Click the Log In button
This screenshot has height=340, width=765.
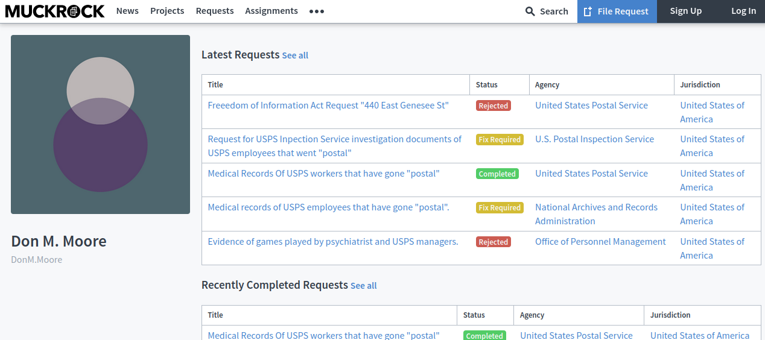pyautogui.click(x=743, y=11)
